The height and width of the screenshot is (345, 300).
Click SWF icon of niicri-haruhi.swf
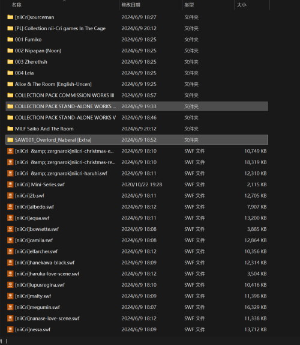10,173
